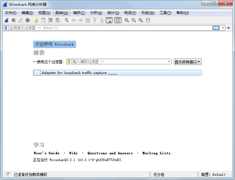Click the resize columns toolbar icon
The image size is (235, 180).
(x=148, y=20)
